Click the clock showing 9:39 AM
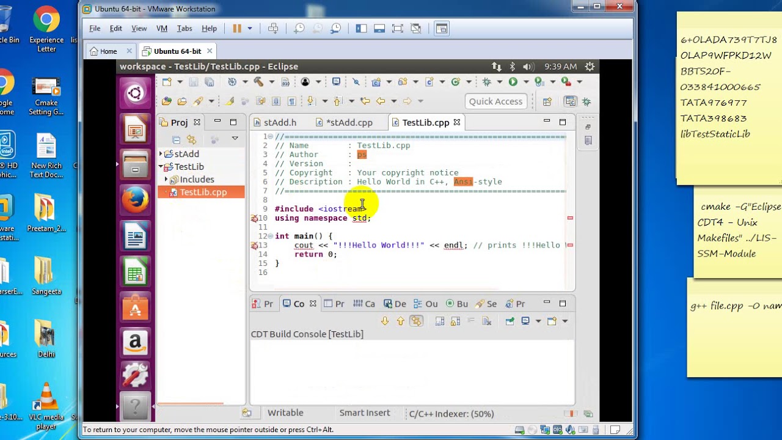782x440 pixels. click(560, 66)
